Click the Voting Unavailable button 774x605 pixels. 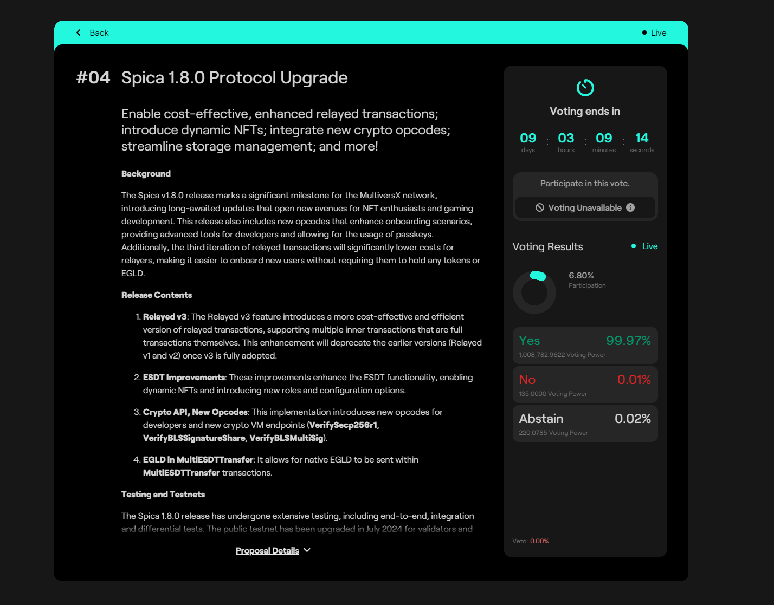coord(585,207)
